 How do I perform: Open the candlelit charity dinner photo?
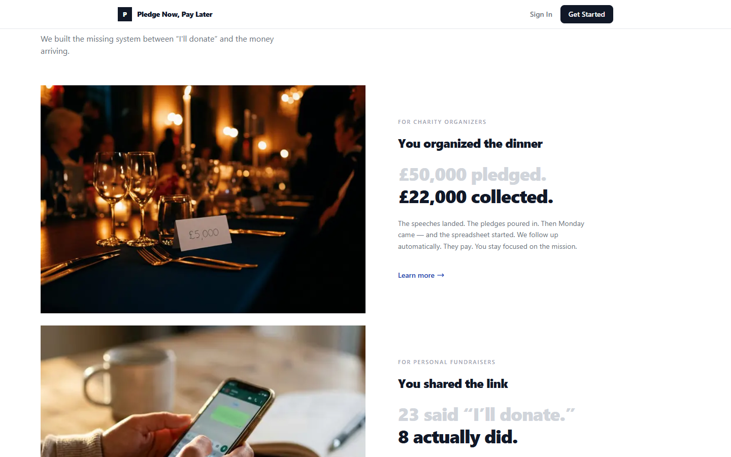[x=203, y=199]
